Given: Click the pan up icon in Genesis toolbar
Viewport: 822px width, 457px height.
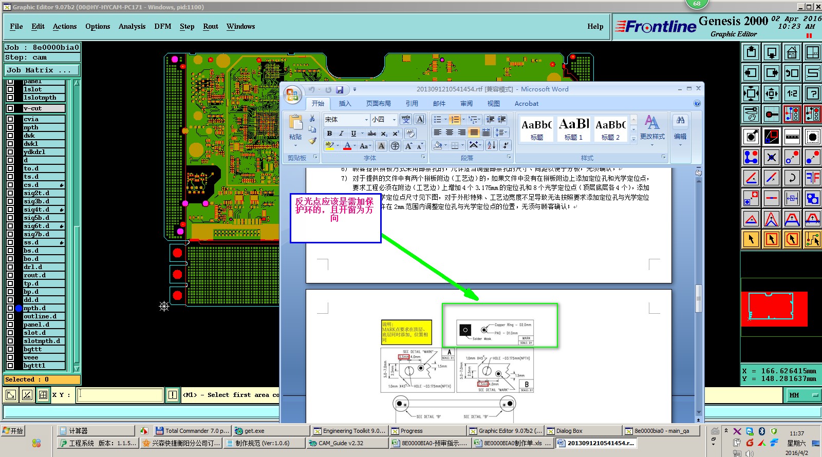Looking at the screenshot, I should coord(751,52).
